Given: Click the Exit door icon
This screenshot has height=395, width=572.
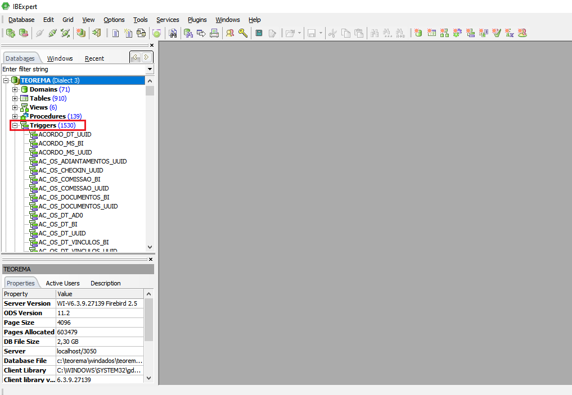Looking at the screenshot, I should (96, 33).
